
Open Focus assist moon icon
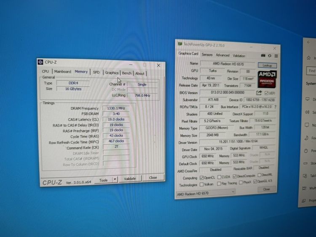306,138
